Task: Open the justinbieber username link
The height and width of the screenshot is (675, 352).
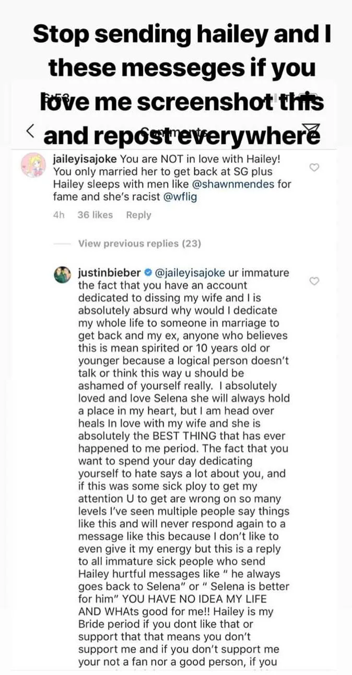Action: click(109, 273)
